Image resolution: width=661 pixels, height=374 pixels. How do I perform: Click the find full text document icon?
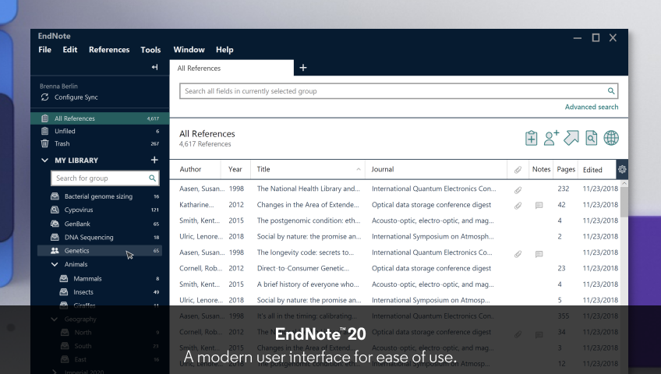click(591, 138)
